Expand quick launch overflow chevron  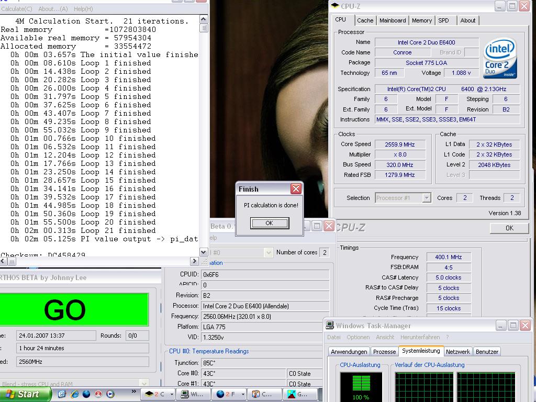133,392
